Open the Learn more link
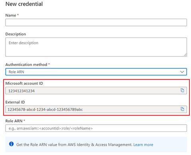 [x=143, y=145]
